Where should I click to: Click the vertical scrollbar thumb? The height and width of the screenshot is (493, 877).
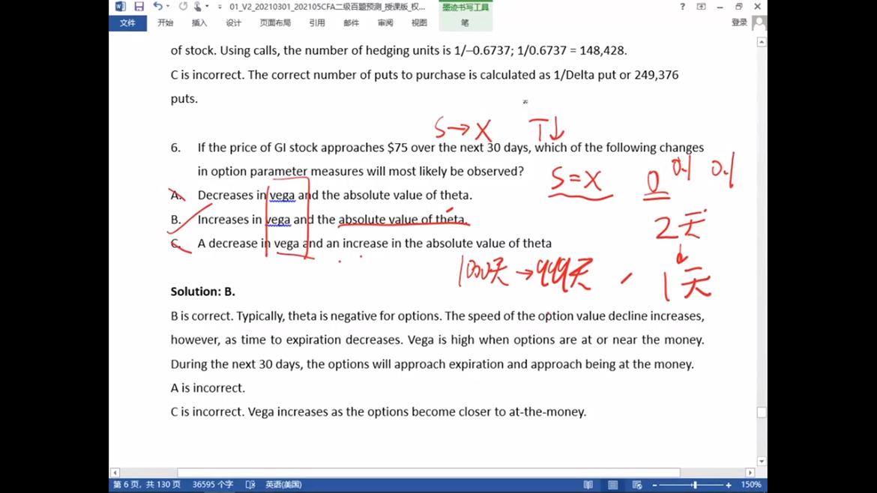(x=762, y=413)
